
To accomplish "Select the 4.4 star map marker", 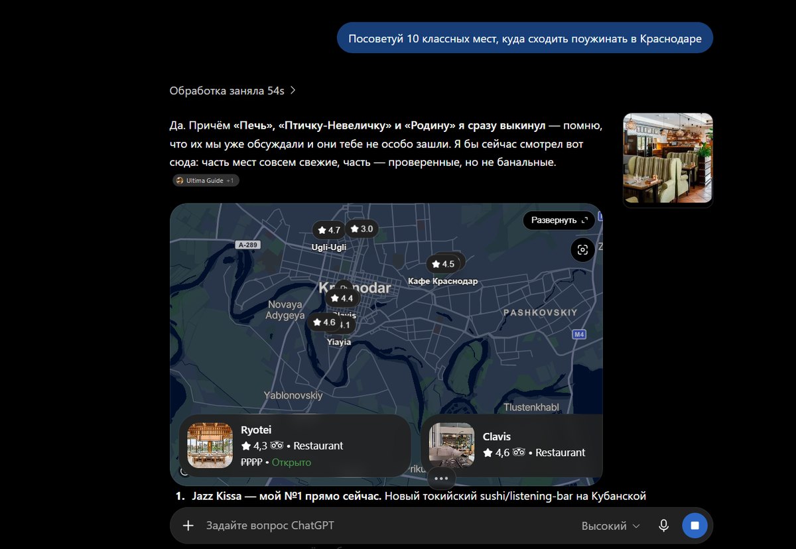I will 341,298.
